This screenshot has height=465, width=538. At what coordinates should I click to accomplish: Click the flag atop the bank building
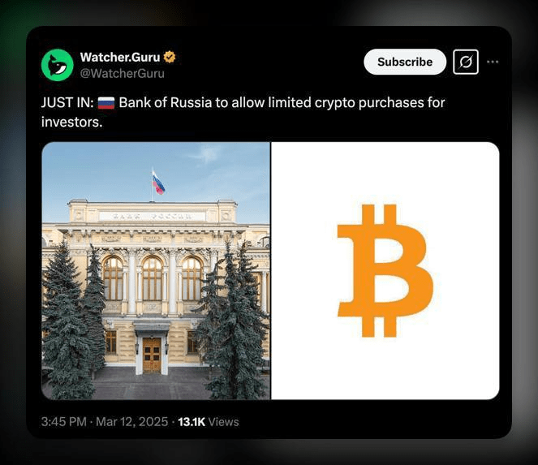[x=157, y=183]
